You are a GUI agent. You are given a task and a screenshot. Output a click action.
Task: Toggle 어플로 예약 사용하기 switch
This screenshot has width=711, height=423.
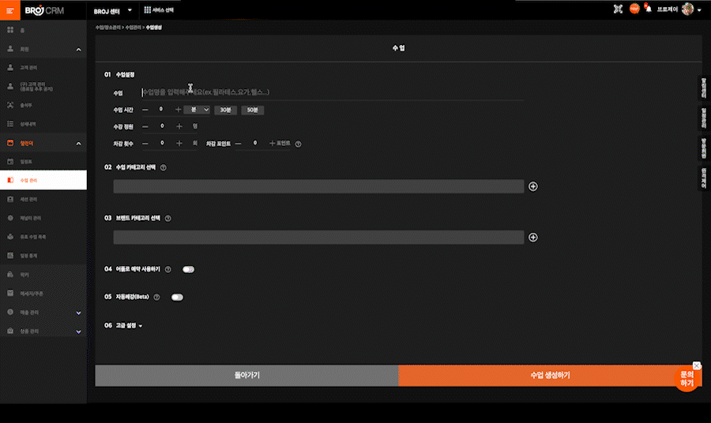click(x=188, y=269)
